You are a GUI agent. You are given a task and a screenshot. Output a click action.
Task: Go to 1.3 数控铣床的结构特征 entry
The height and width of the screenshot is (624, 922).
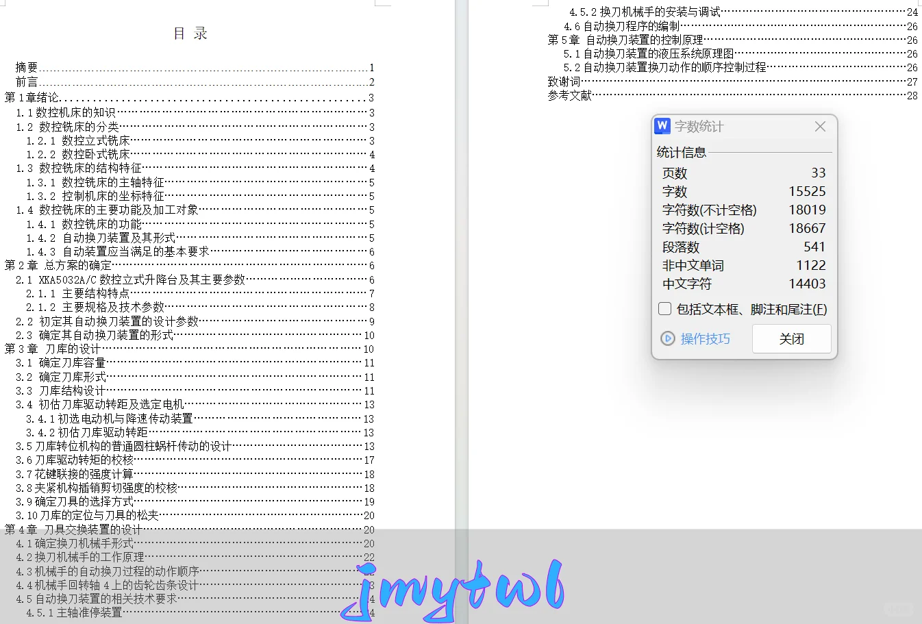pos(195,168)
